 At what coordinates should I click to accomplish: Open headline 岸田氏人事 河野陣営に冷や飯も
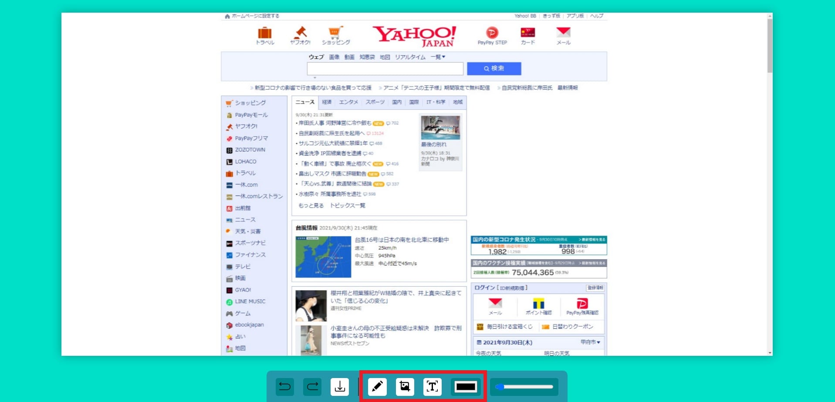click(x=335, y=123)
